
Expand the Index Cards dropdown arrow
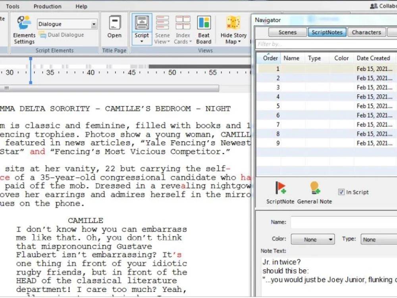click(x=190, y=42)
